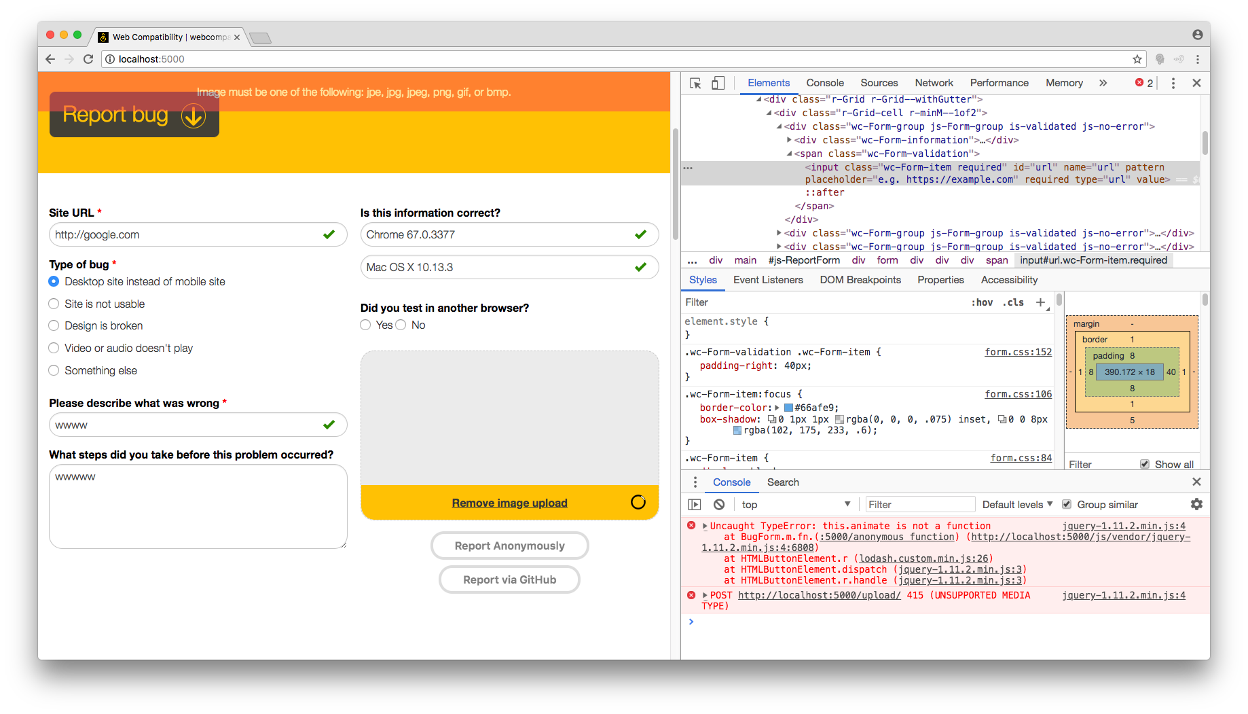Open Chrome's three-dot menu
This screenshot has width=1248, height=714.
[x=1198, y=59]
